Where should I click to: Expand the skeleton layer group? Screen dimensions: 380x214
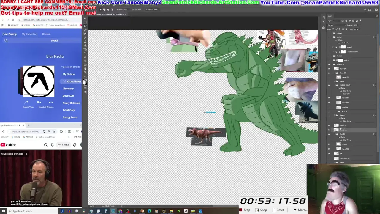334,115
